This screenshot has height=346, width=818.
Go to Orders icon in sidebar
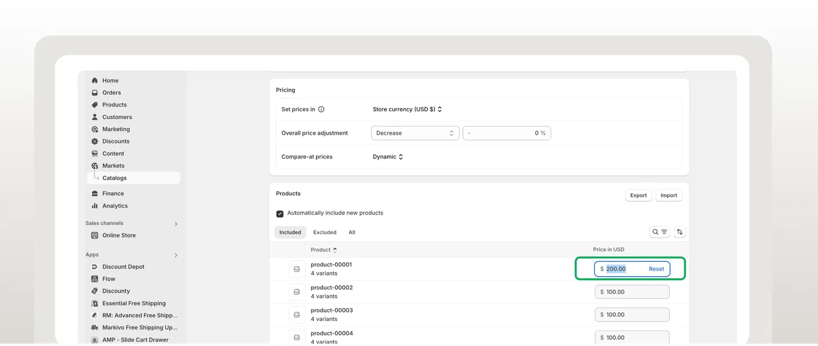pos(95,93)
